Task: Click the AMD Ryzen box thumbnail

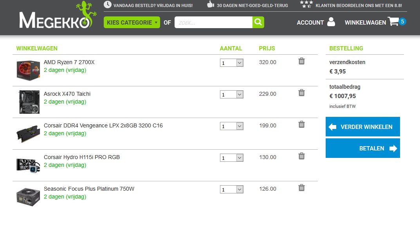Action: [x=28, y=70]
